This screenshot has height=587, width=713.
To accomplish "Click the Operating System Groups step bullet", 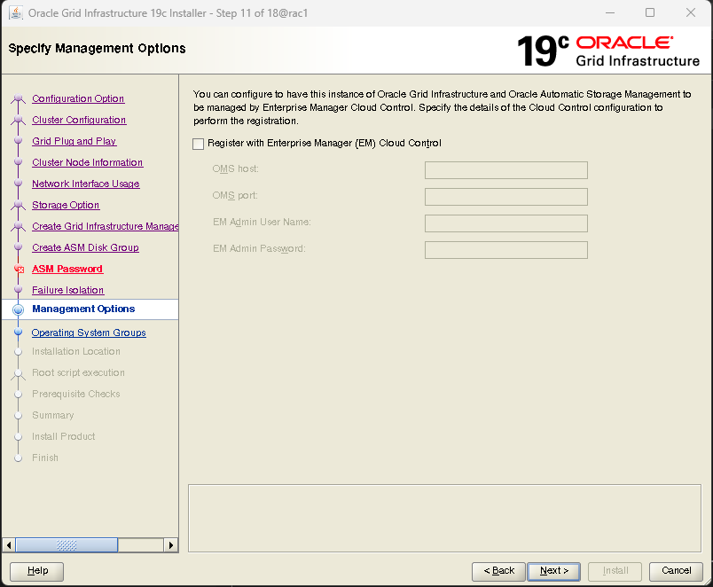I will [x=19, y=332].
